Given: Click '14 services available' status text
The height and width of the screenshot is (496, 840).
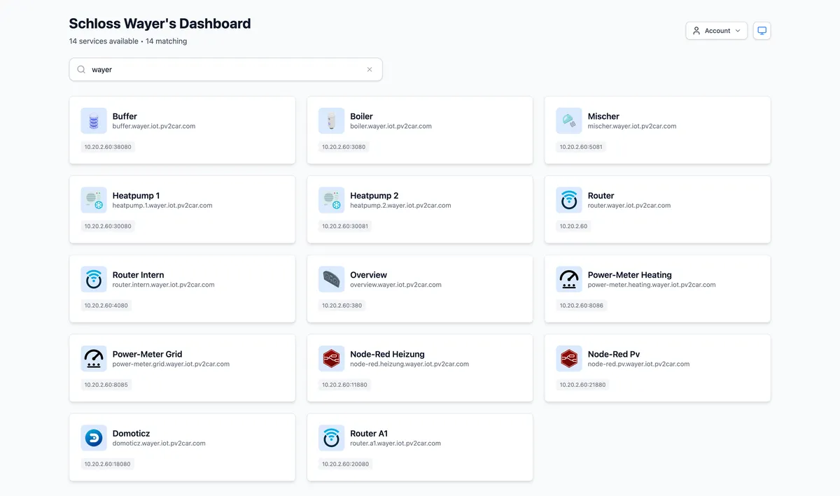Looking at the screenshot, I should click(x=104, y=41).
